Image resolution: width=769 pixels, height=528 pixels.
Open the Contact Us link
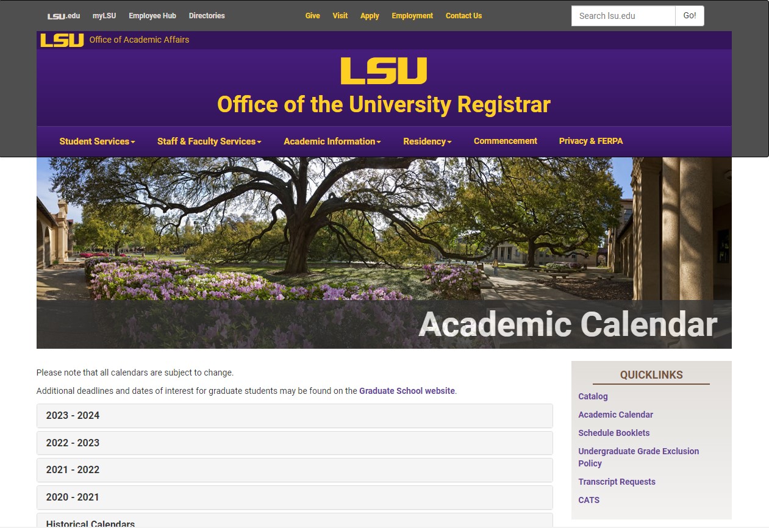click(x=463, y=16)
